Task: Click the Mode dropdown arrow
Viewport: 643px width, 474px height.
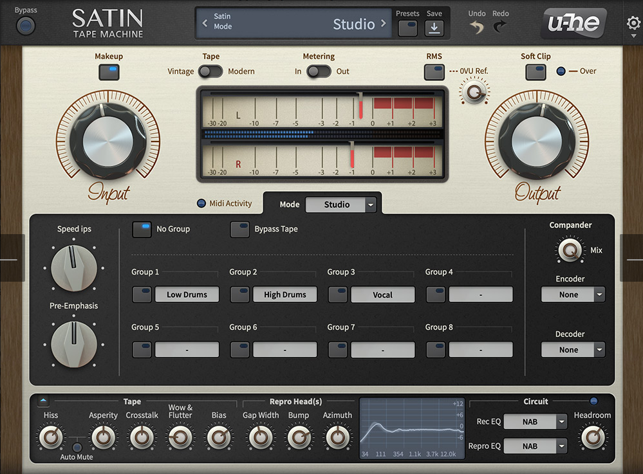Action: pyautogui.click(x=371, y=205)
